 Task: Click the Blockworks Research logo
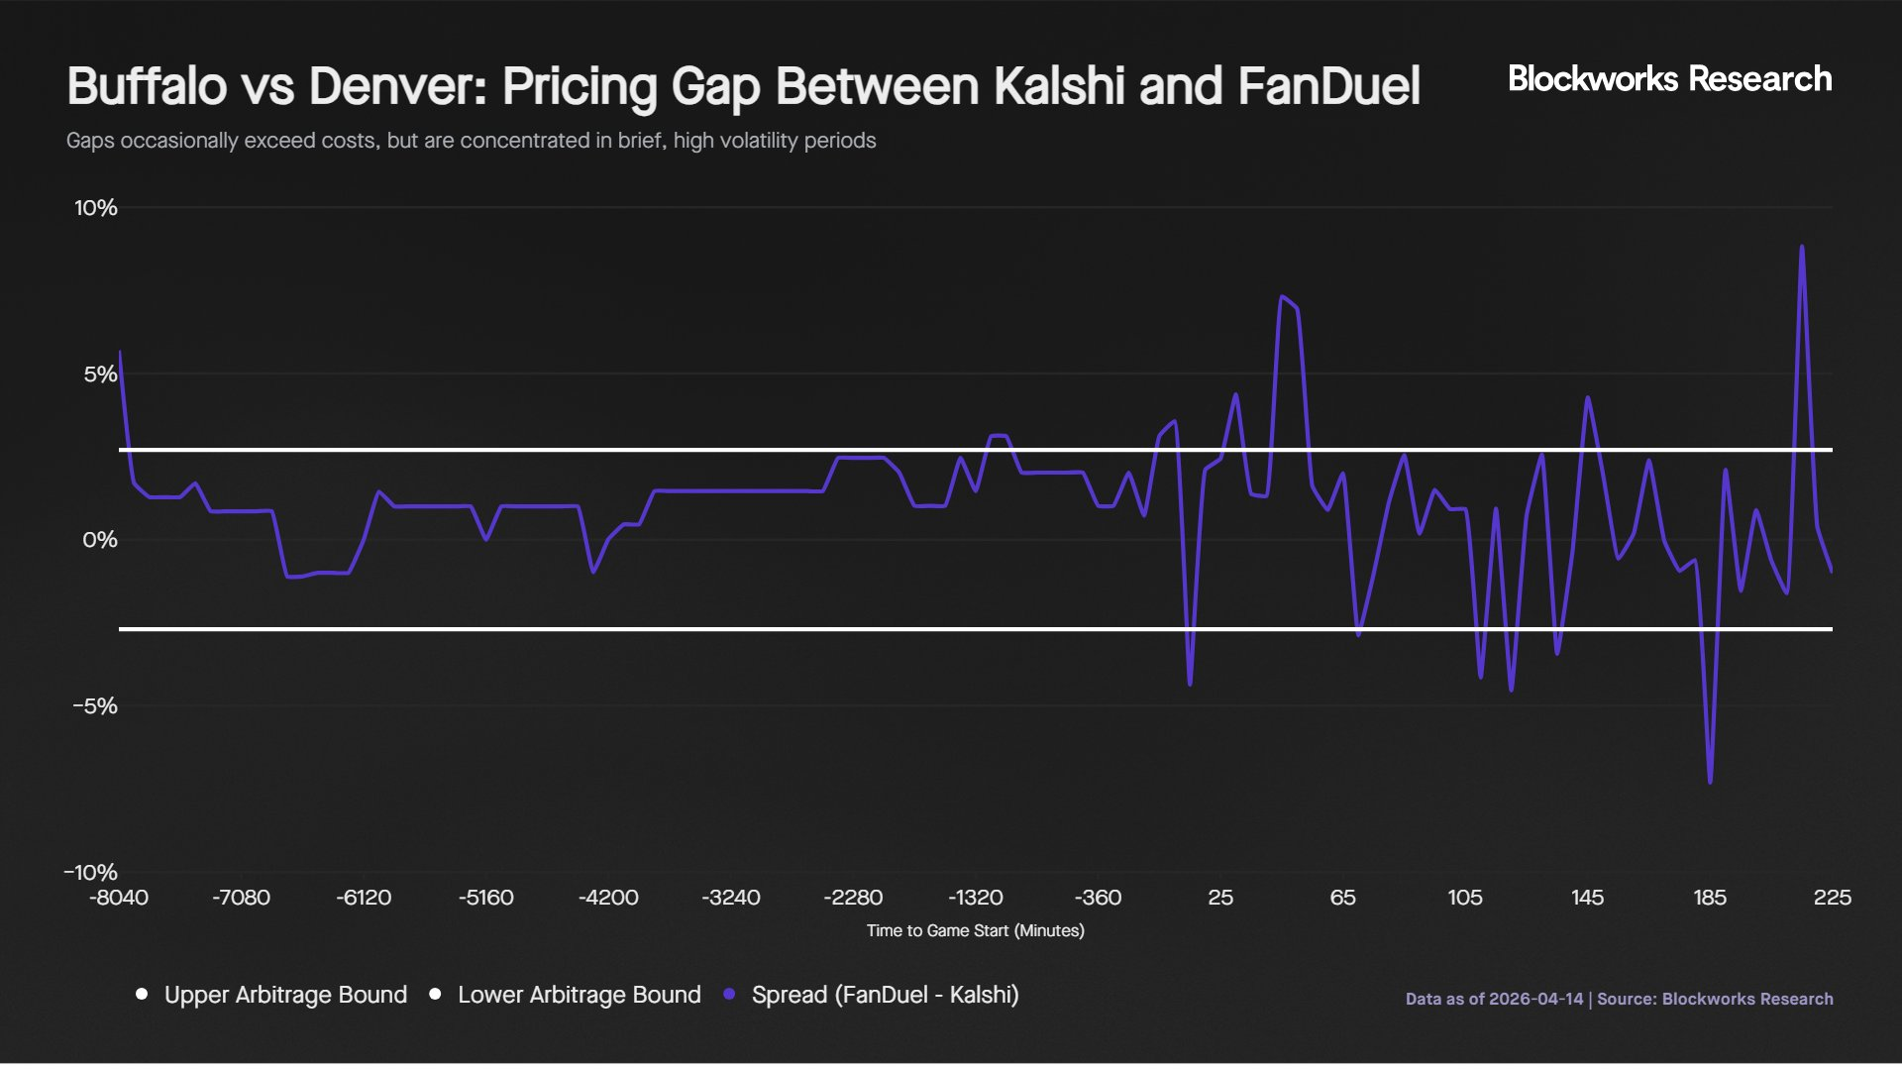(1669, 79)
